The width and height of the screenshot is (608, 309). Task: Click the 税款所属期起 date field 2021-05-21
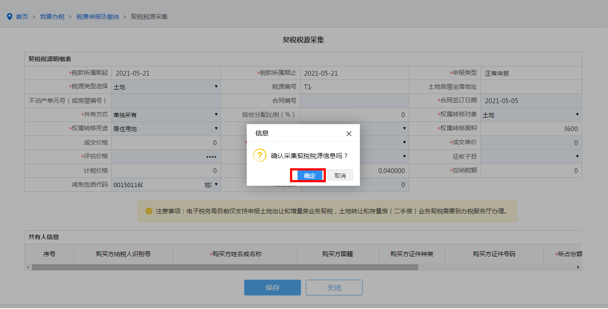coord(166,73)
